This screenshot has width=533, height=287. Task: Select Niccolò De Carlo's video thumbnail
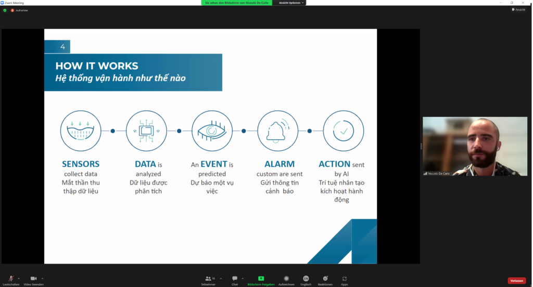pyautogui.click(x=475, y=146)
